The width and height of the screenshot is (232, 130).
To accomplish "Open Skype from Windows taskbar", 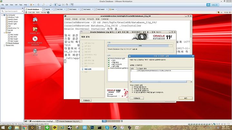I will (107, 127).
